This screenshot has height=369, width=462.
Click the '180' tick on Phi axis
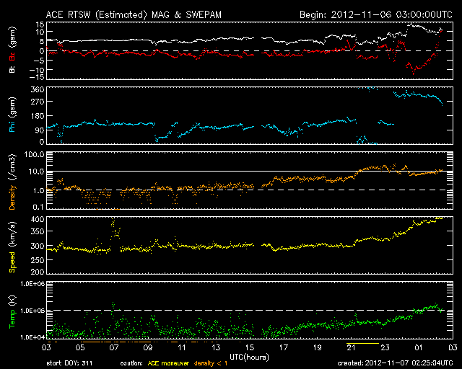38,116
